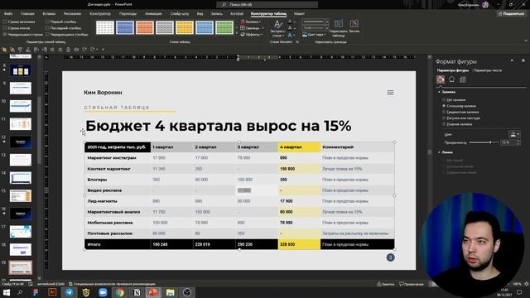Toggle Строка итогов total row checkbox
Viewport: 530px width, 298px height.
point(5,28)
